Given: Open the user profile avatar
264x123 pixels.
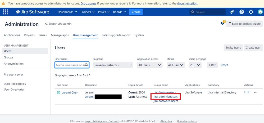Looking at the screenshot, I should click(260, 12).
